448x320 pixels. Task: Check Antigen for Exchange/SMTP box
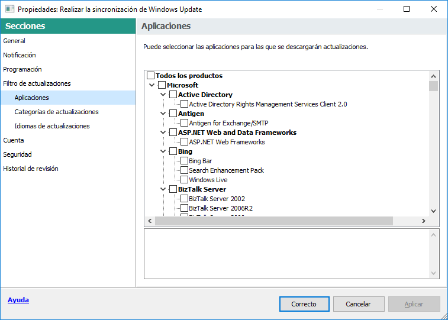[184, 123]
